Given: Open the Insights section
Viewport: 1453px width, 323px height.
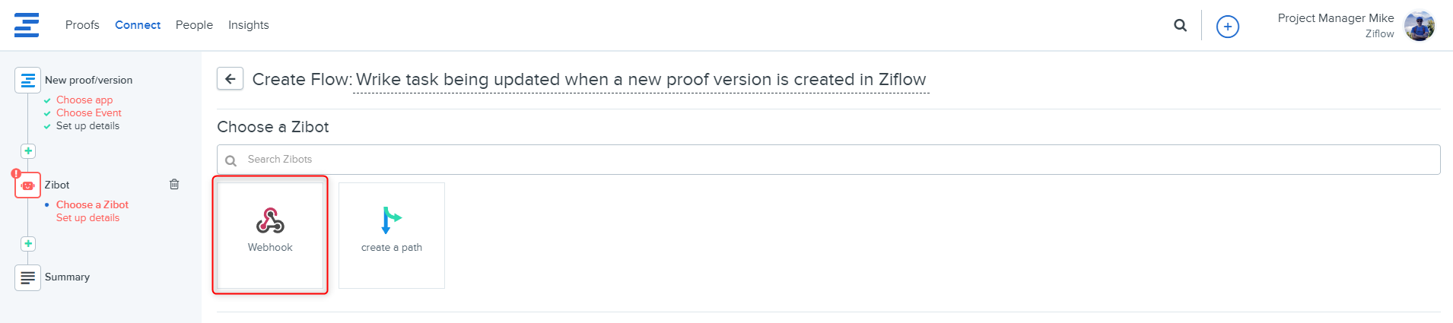Looking at the screenshot, I should pyautogui.click(x=248, y=25).
